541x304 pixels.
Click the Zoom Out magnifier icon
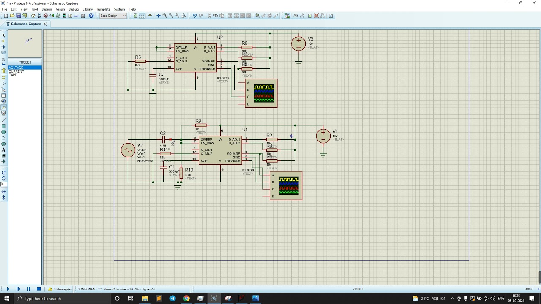171,16
